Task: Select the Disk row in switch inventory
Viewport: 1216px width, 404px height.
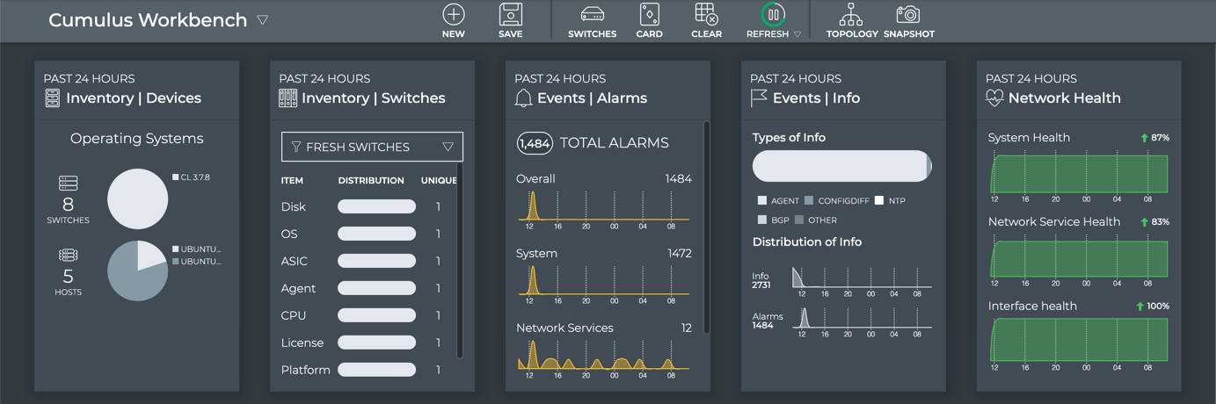Action: click(294, 207)
